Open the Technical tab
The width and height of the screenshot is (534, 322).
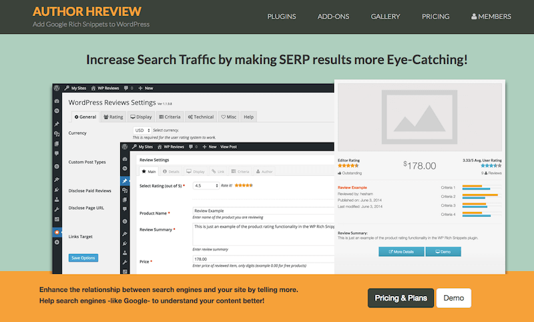(x=201, y=117)
